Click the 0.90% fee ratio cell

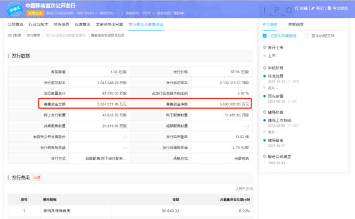click(x=244, y=211)
